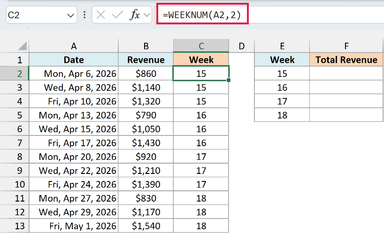Image resolution: width=384 pixels, height=233 pixels.
Task: Click the Total Revenue header cell
Action: click(x=346, y=60)
